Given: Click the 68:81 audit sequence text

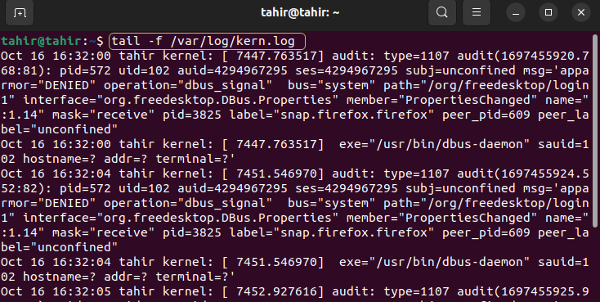Looking at the screenshot, I should click(x=19, y=70).
